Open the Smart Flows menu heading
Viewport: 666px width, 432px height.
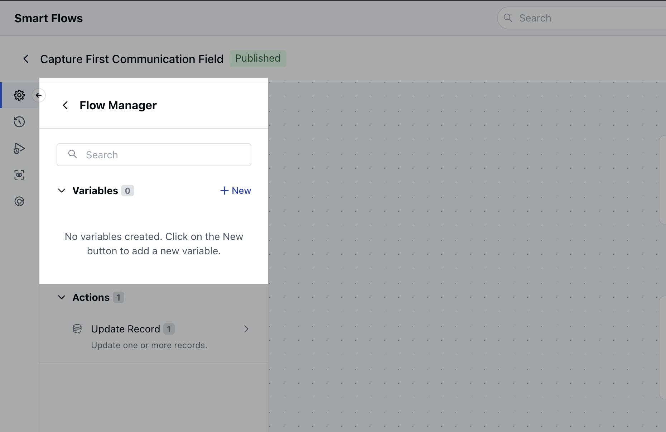tap(48, 18)
